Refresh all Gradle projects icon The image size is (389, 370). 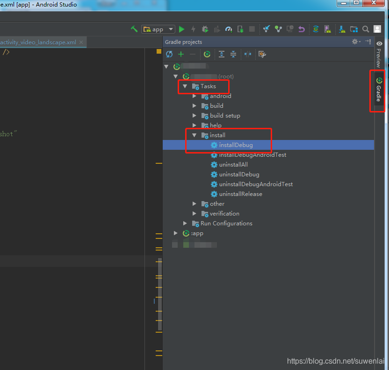click(x=169, y=54)
